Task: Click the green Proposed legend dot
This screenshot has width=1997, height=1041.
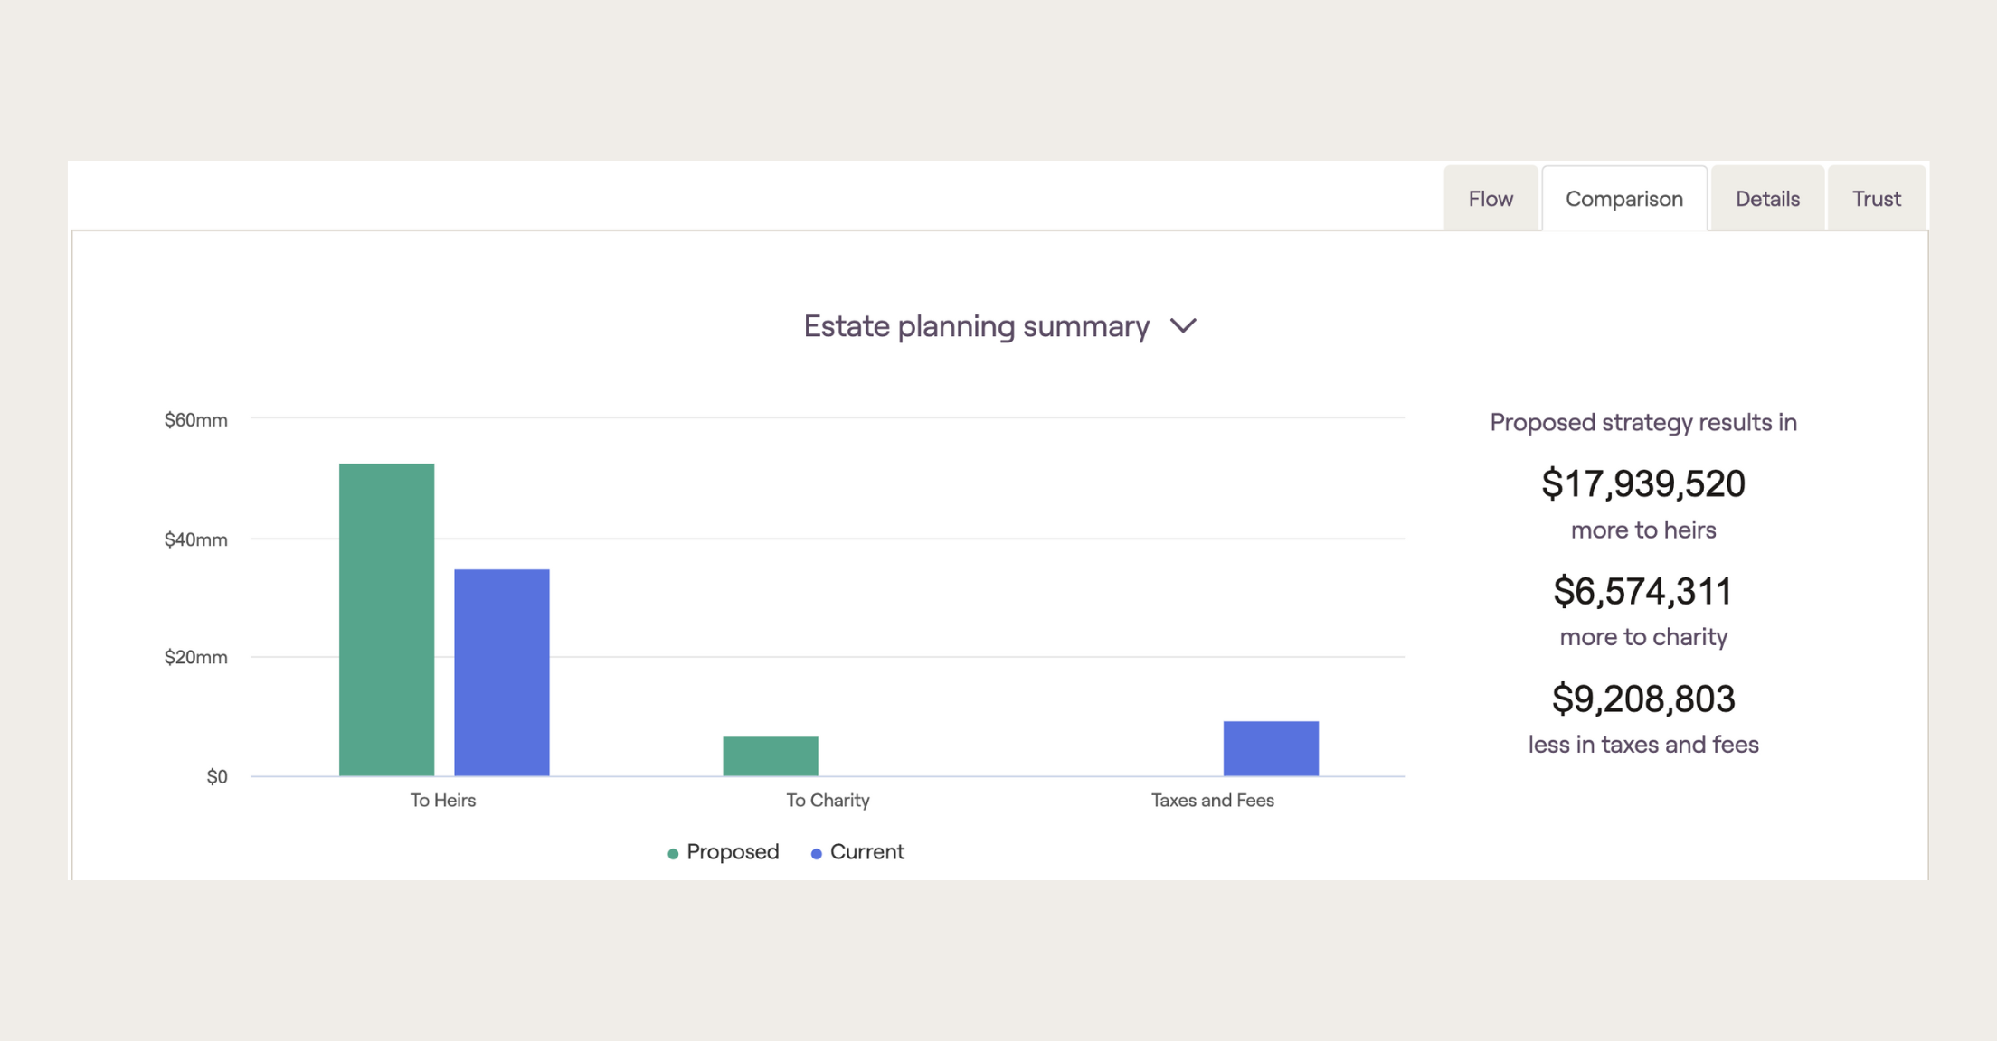Action: [x=673, y=854]
